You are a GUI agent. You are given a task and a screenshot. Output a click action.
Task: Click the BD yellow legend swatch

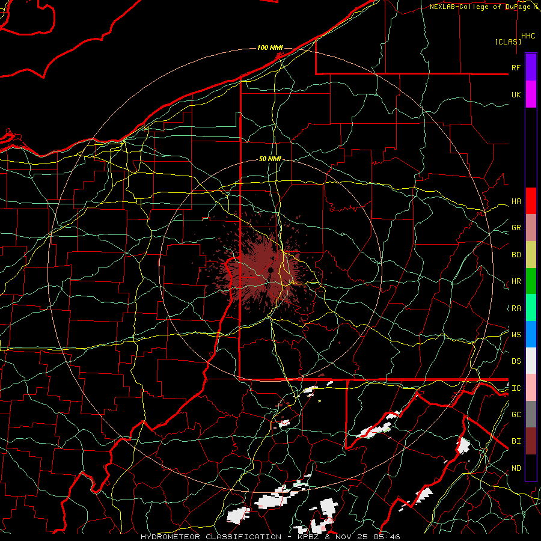point(531,255)
